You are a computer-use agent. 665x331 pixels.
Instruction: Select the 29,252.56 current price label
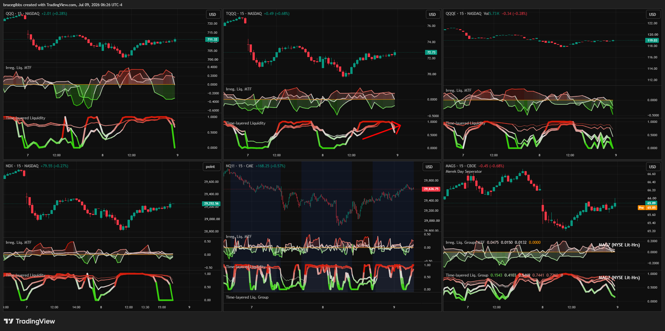[x=211, y=204]
